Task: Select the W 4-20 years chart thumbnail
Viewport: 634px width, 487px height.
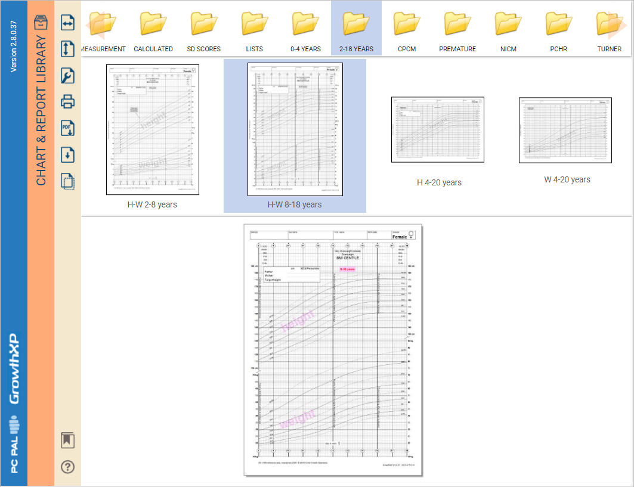Action: (565, 130)
